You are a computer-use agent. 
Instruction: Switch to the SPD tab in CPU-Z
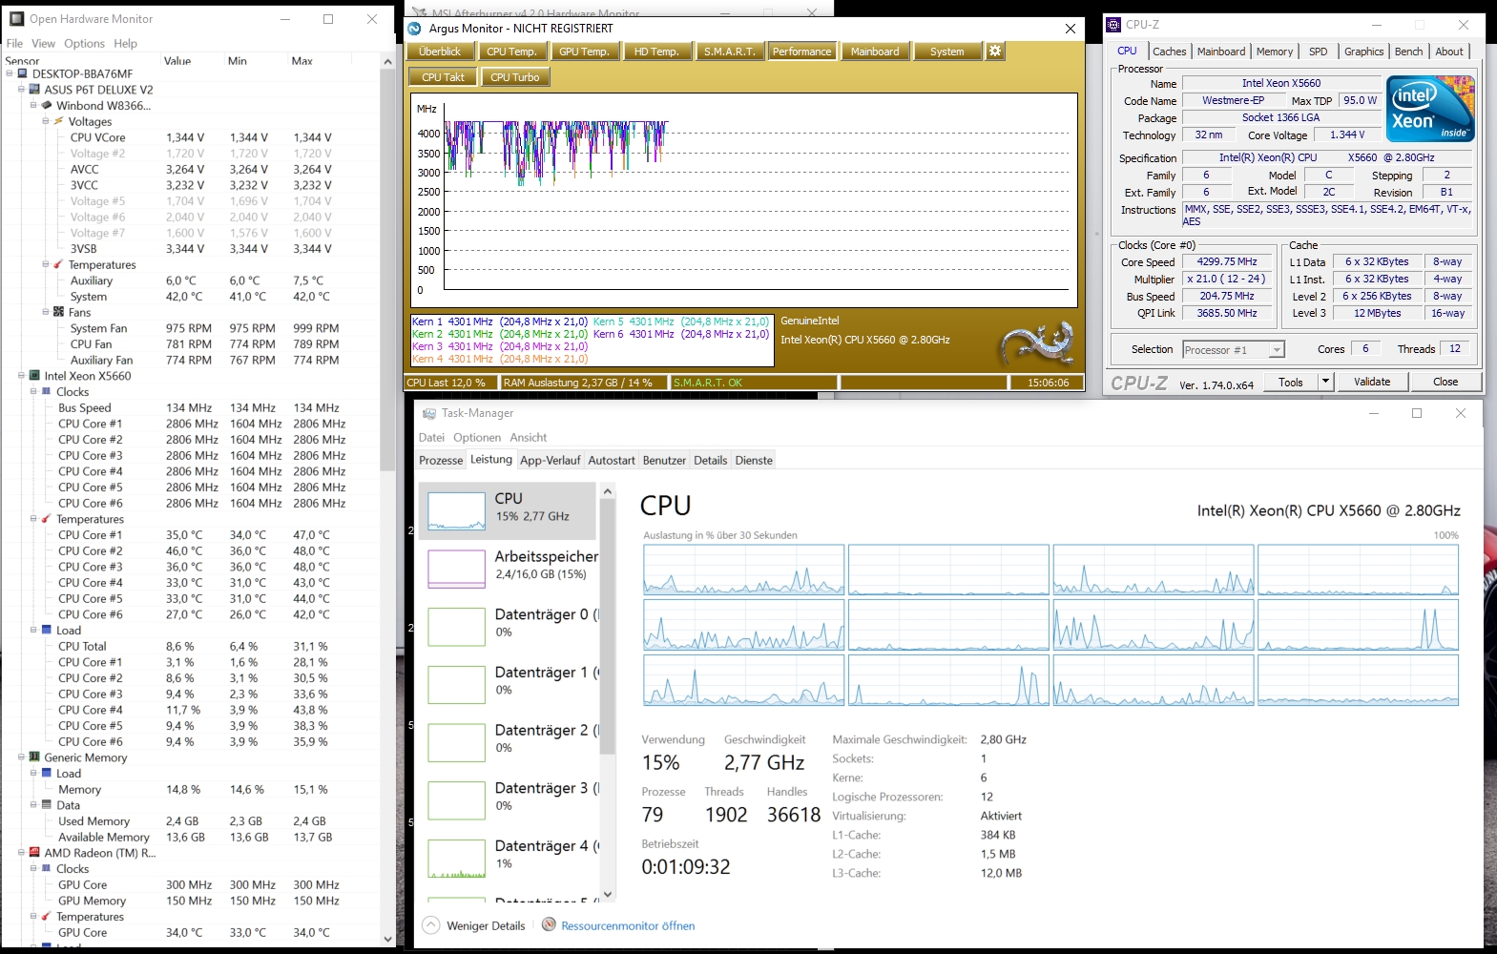[x=1318, y=52]
